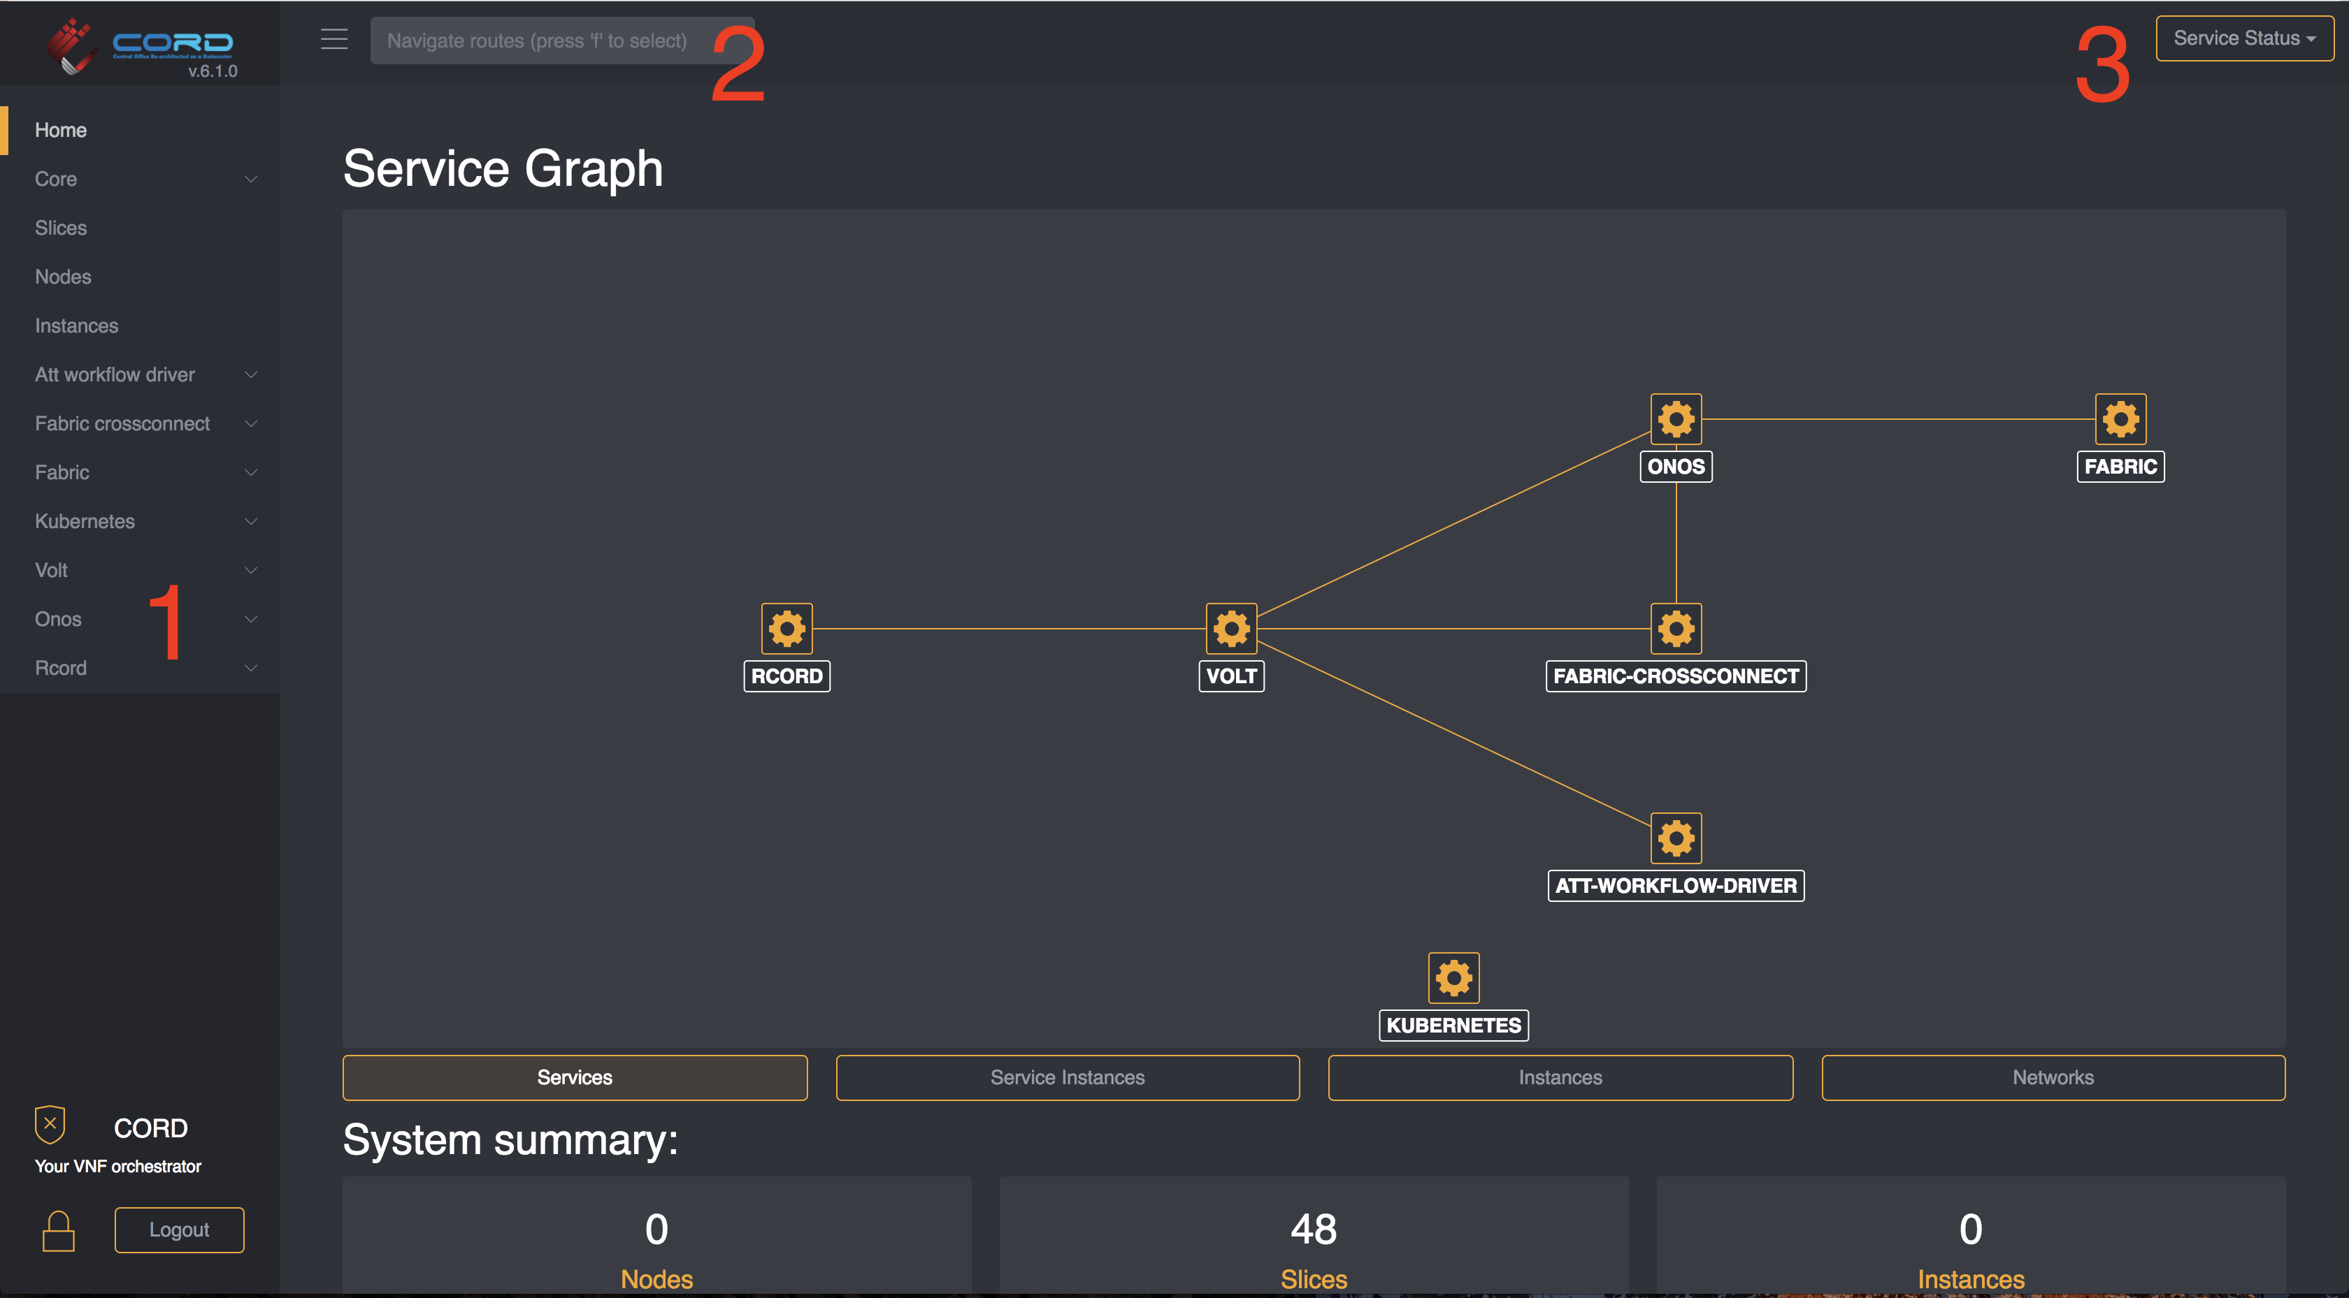Open the Onos sidebar item
2349x1298 pixels.
click(x=140, y=619)
